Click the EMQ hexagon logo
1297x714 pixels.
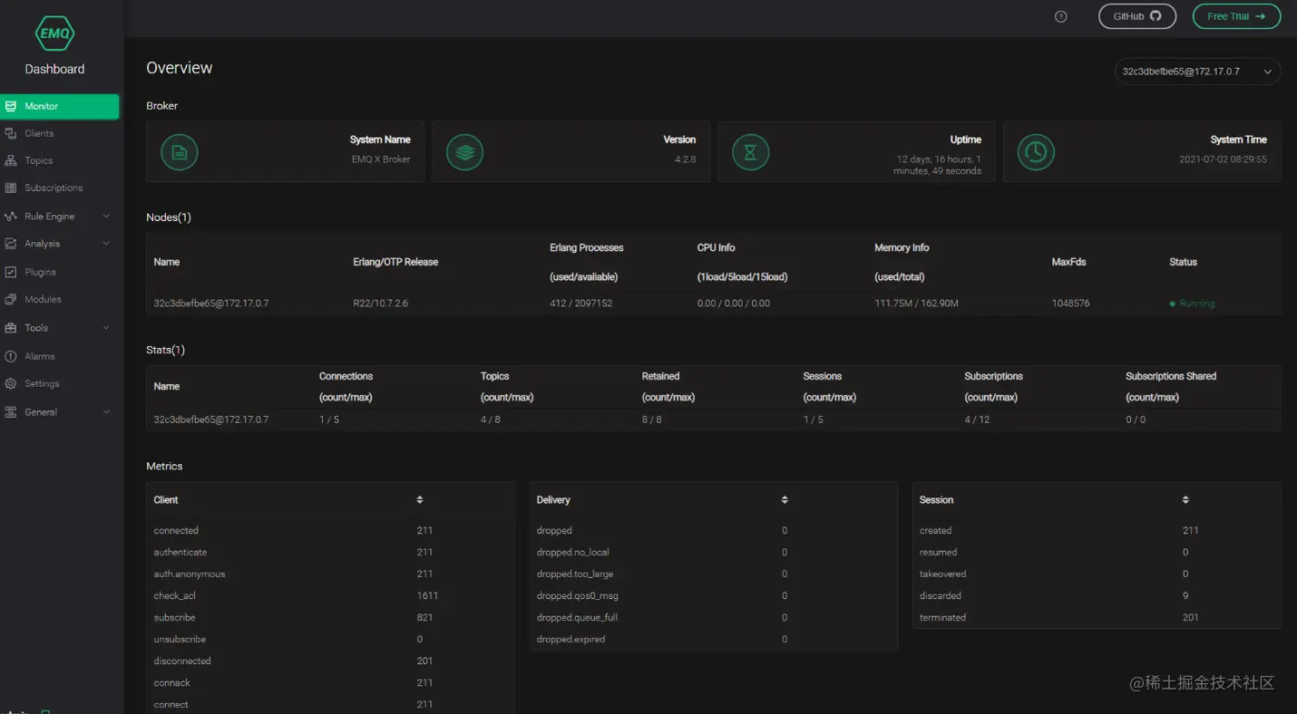click(x=54, y=34)
